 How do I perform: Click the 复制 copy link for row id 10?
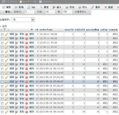tap(22, 69)
